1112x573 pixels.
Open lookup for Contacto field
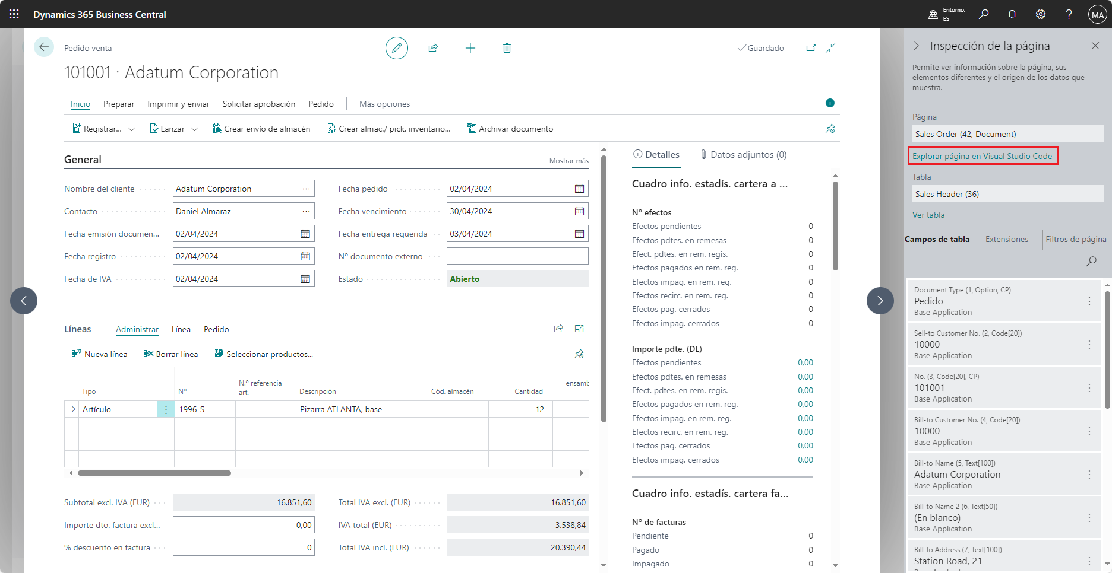tap(306, 211)
